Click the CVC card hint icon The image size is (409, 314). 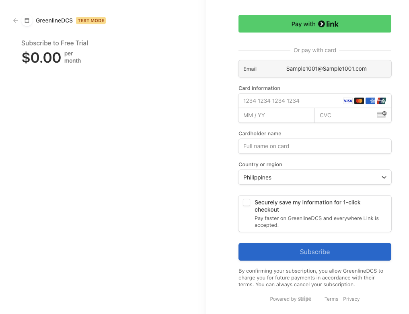point(381,115)
